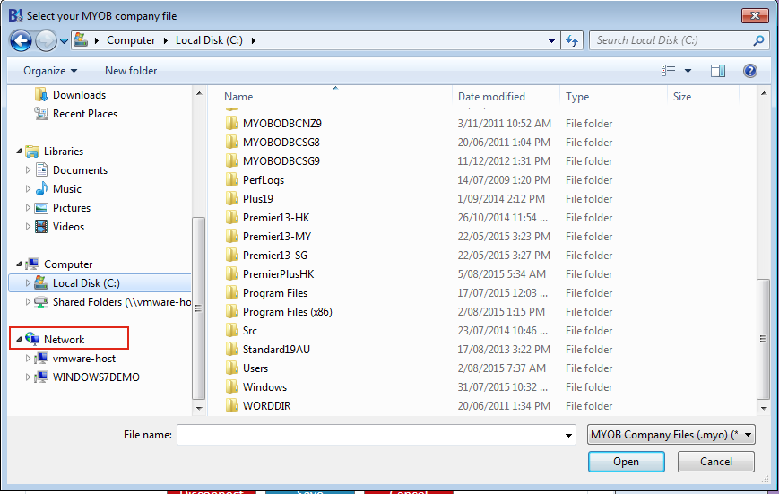Open the MYOB Company Files type dropdown
779x494 pixels.
click(x=671, y=435)
